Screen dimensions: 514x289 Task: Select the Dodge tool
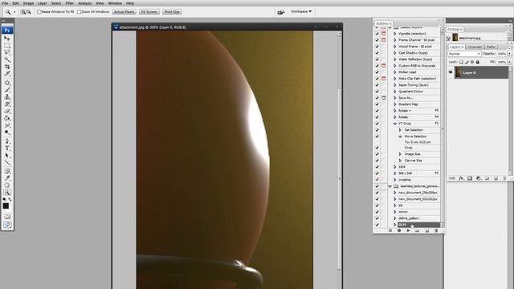(x=7, y=132)
